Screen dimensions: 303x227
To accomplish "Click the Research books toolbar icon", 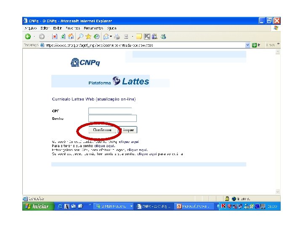I will pos(155,37).
